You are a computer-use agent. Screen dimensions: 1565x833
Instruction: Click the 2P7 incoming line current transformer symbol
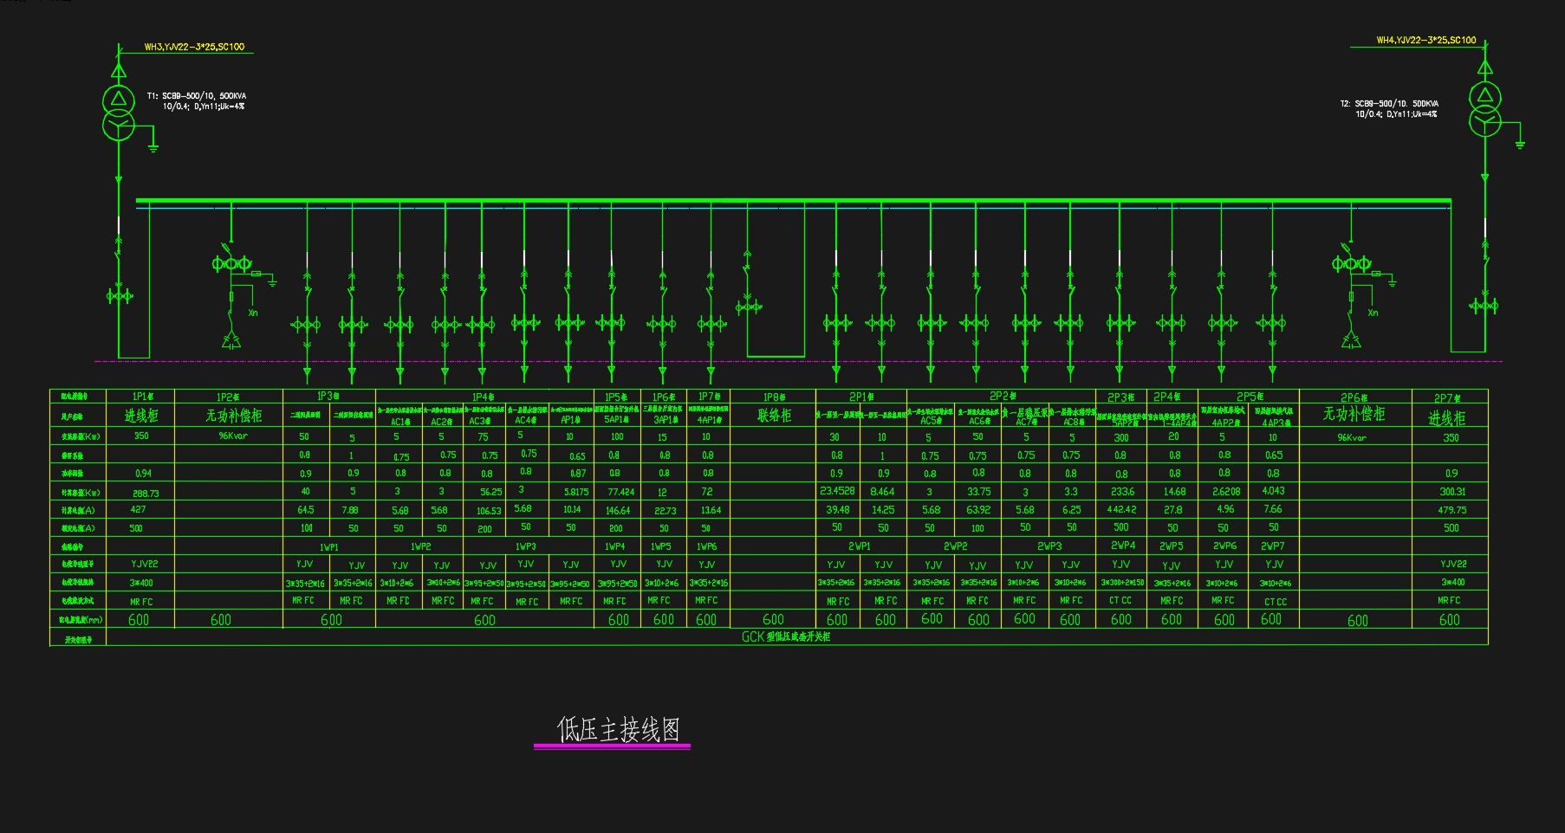pyautogui.click(x=1484, y=306)
